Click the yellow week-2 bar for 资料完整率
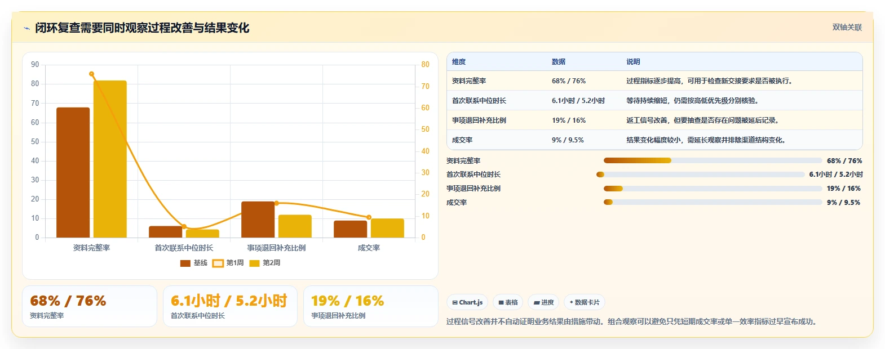This screenshot has width=885, height=349. [110, 159]
